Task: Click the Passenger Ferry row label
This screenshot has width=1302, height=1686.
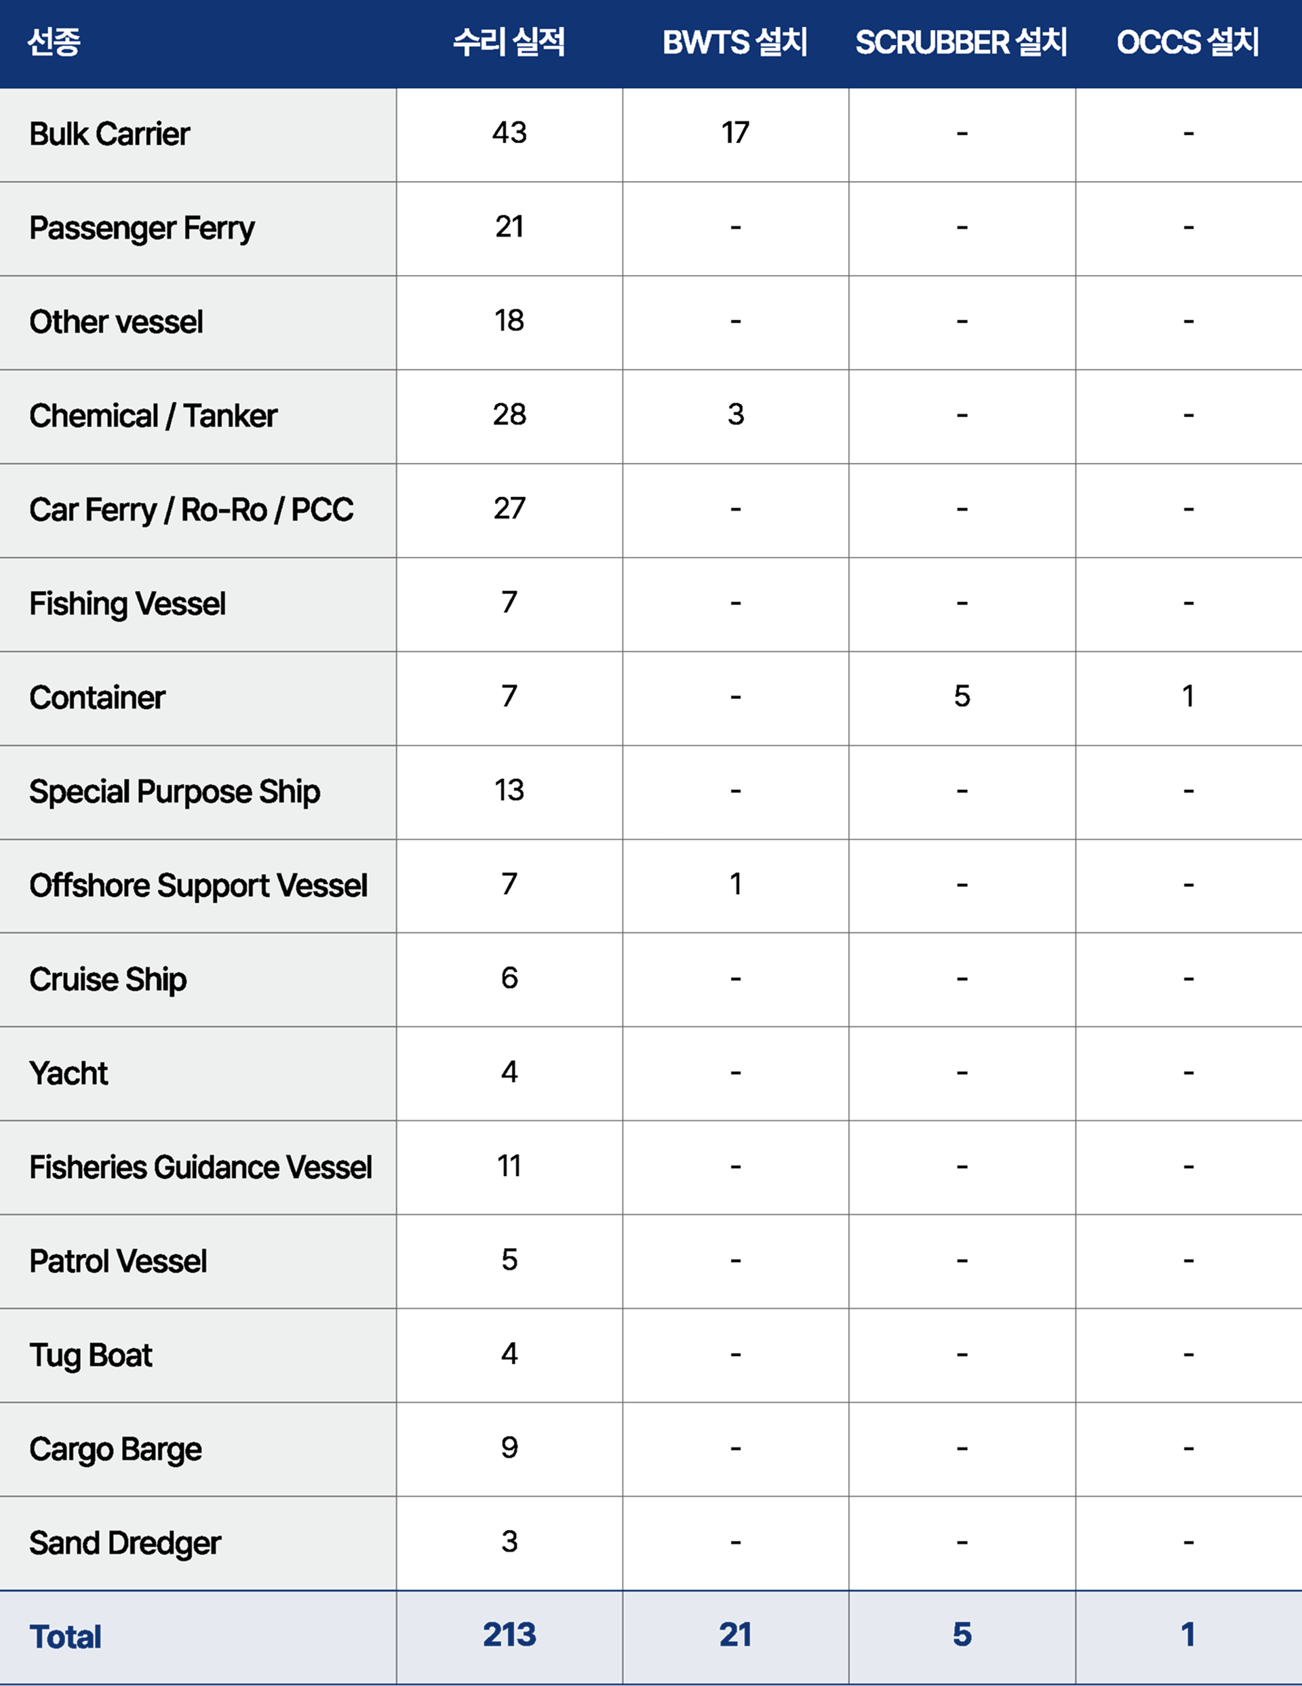Action: coord(142,228)
